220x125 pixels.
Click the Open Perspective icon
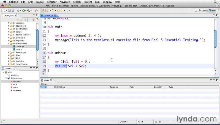pyautogui.click(x=196, y=11)
